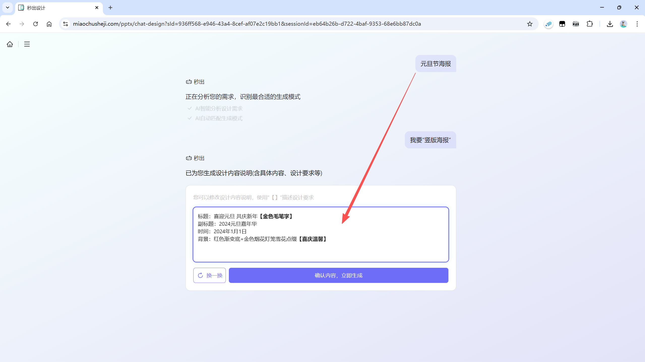
Task: Open browser downloads icon
Action: [x=610, y=24]
